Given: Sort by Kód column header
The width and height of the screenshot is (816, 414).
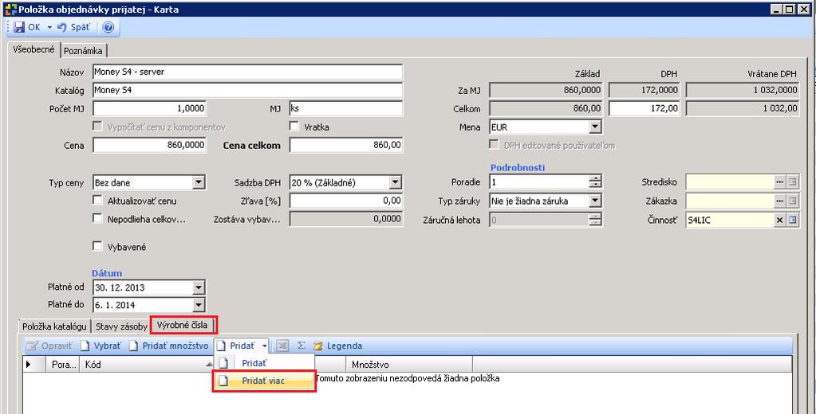Looking at the screenshot, I should [147, 364].
